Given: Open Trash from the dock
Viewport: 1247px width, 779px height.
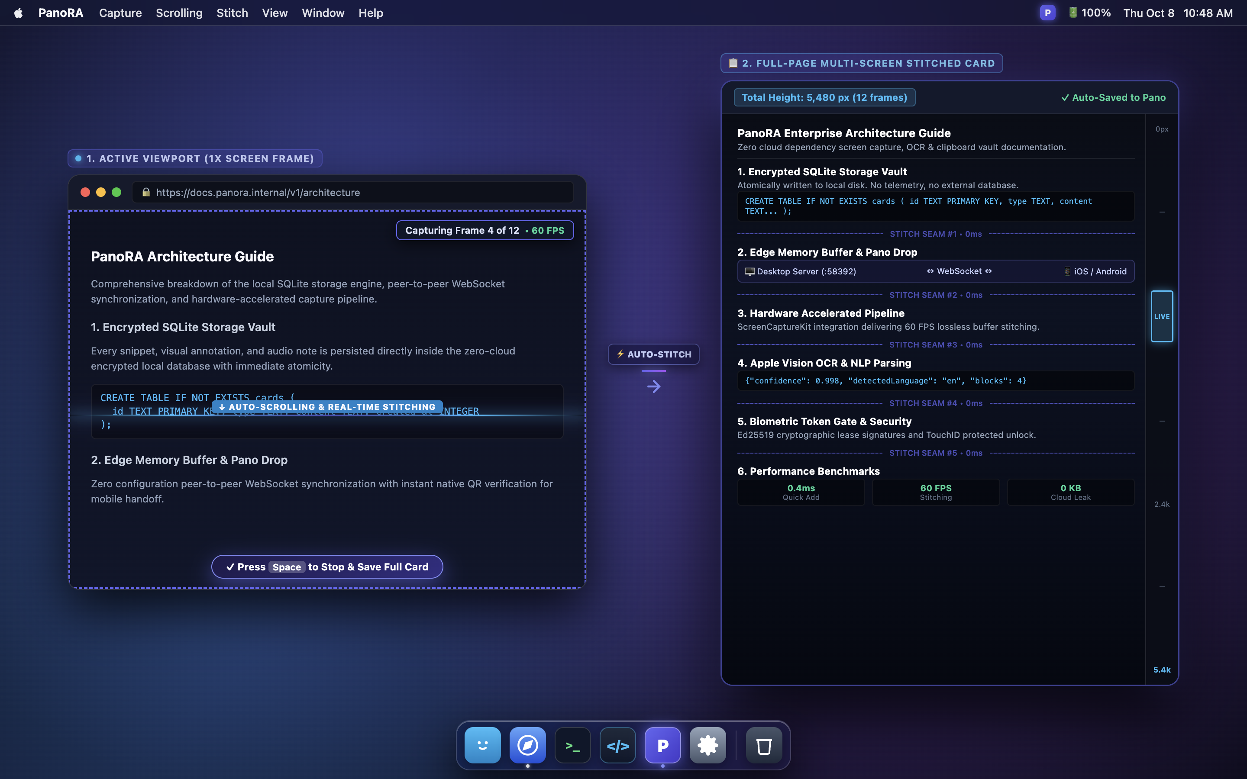Looking at the screenshot, I should point(764,745).
